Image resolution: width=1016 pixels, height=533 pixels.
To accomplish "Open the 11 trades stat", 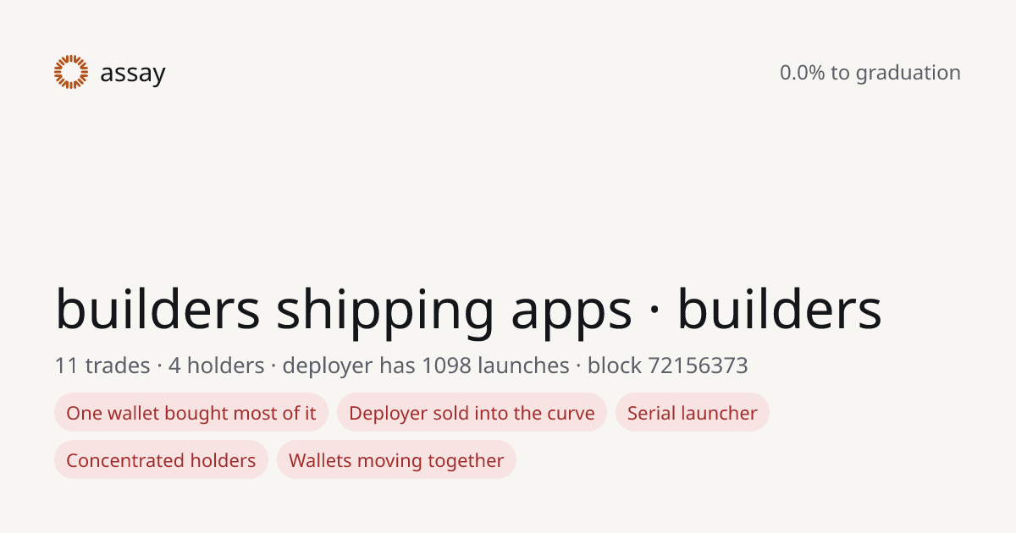I will click(x=102, y=365).
